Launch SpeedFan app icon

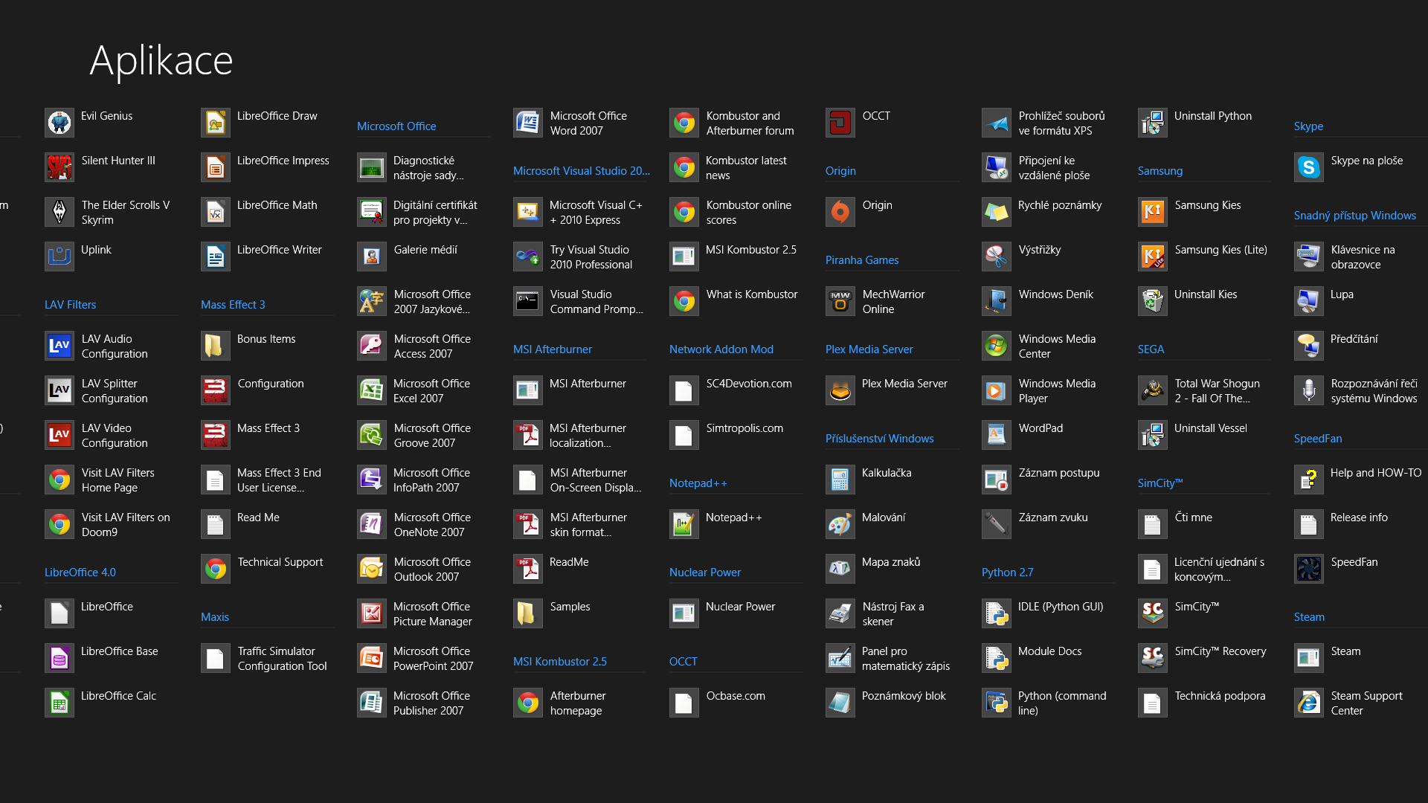tap(1309, 569)
